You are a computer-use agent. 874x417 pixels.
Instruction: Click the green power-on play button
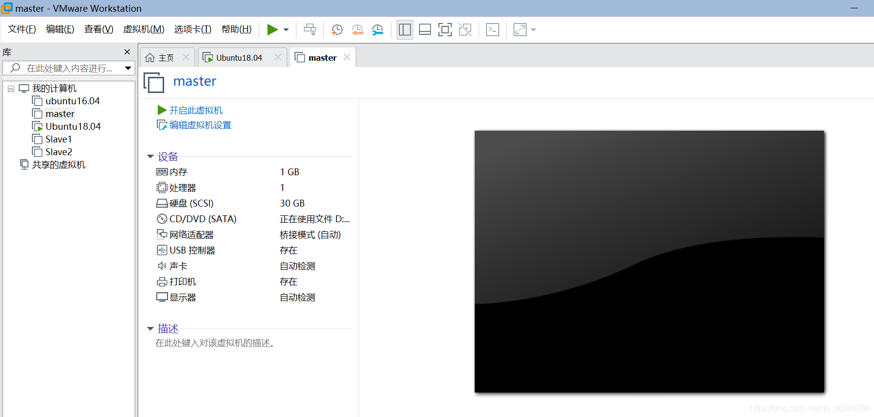pyautogui.click(x=272, y=30)
